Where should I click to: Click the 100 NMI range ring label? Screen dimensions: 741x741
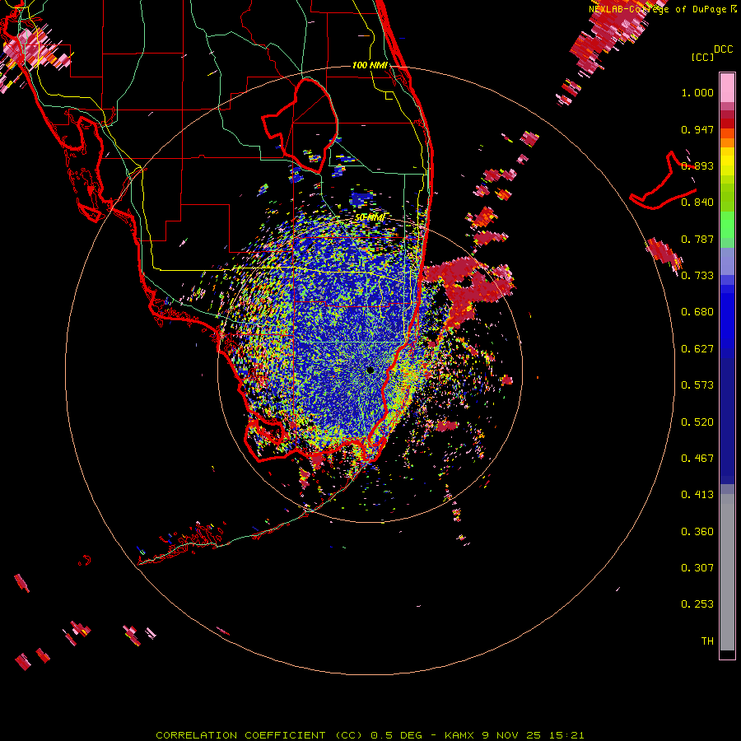coord(370,65)
